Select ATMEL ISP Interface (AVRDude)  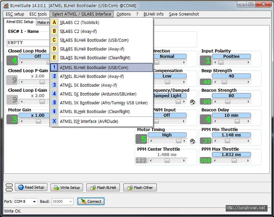click(102, 121)
